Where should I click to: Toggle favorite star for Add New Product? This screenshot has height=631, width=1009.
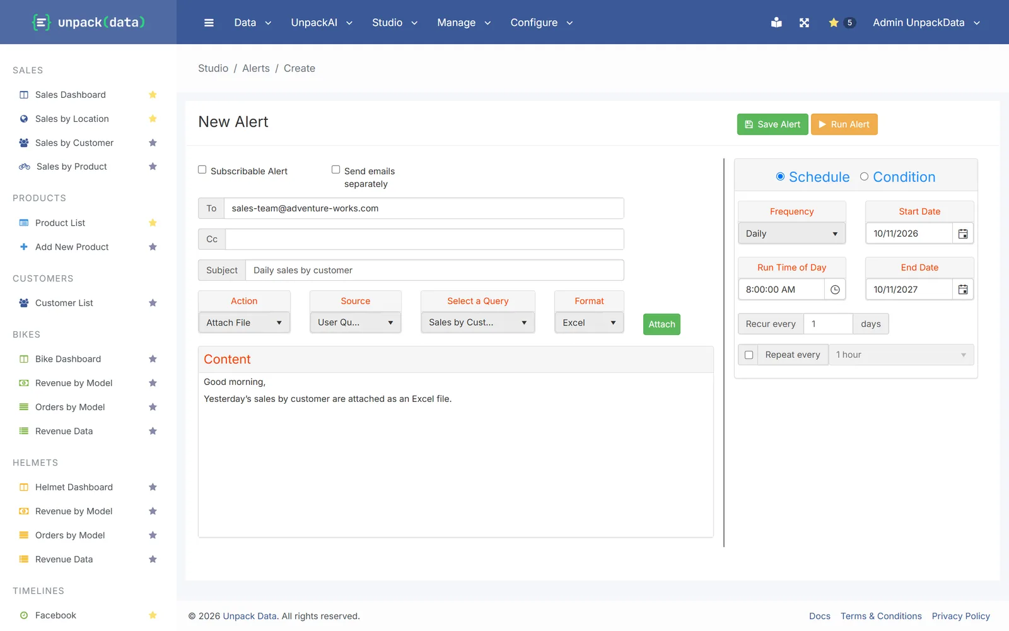[x=153, y=247]
